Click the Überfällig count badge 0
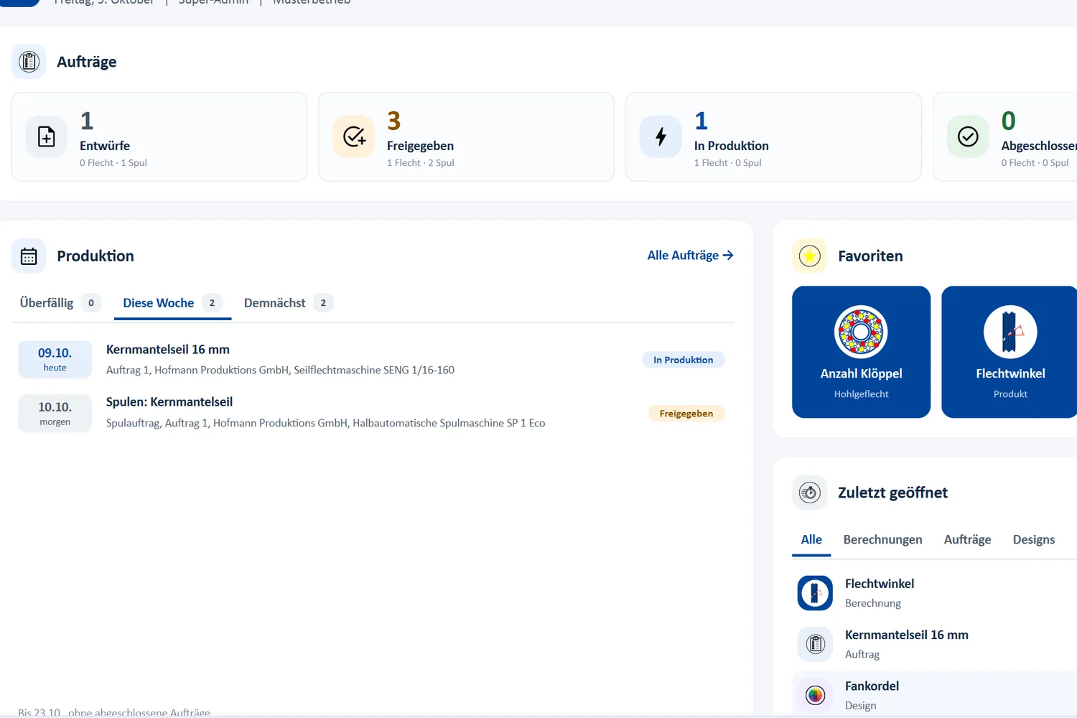 click(x=91, y=303)
